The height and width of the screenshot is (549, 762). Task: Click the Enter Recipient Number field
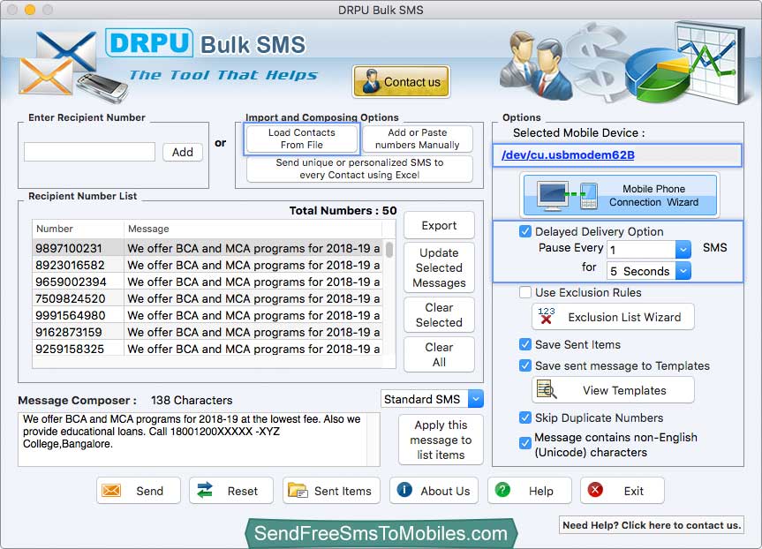(x=89, y=152)
